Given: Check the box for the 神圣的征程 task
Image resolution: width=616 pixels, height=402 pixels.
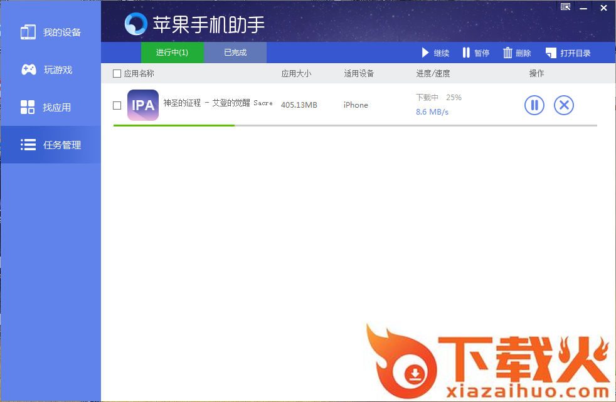Looking at the screenshot, I should tap(117, 105).
